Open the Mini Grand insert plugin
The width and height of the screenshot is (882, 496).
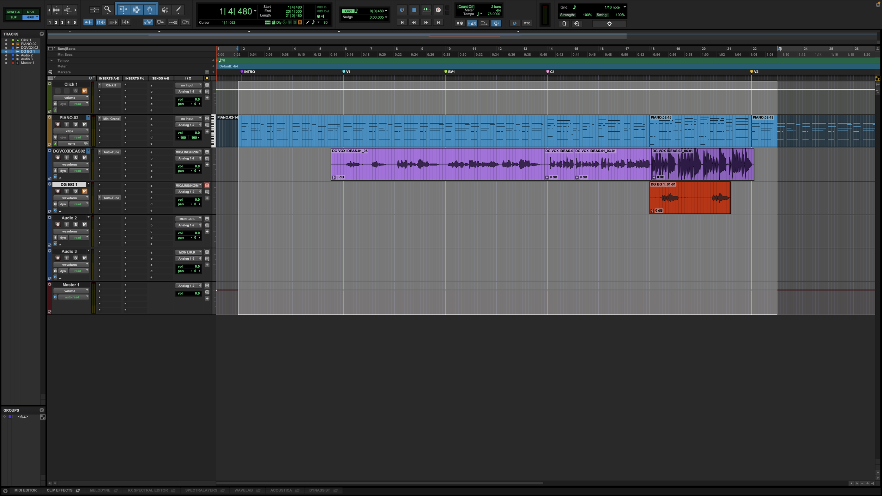111,119
